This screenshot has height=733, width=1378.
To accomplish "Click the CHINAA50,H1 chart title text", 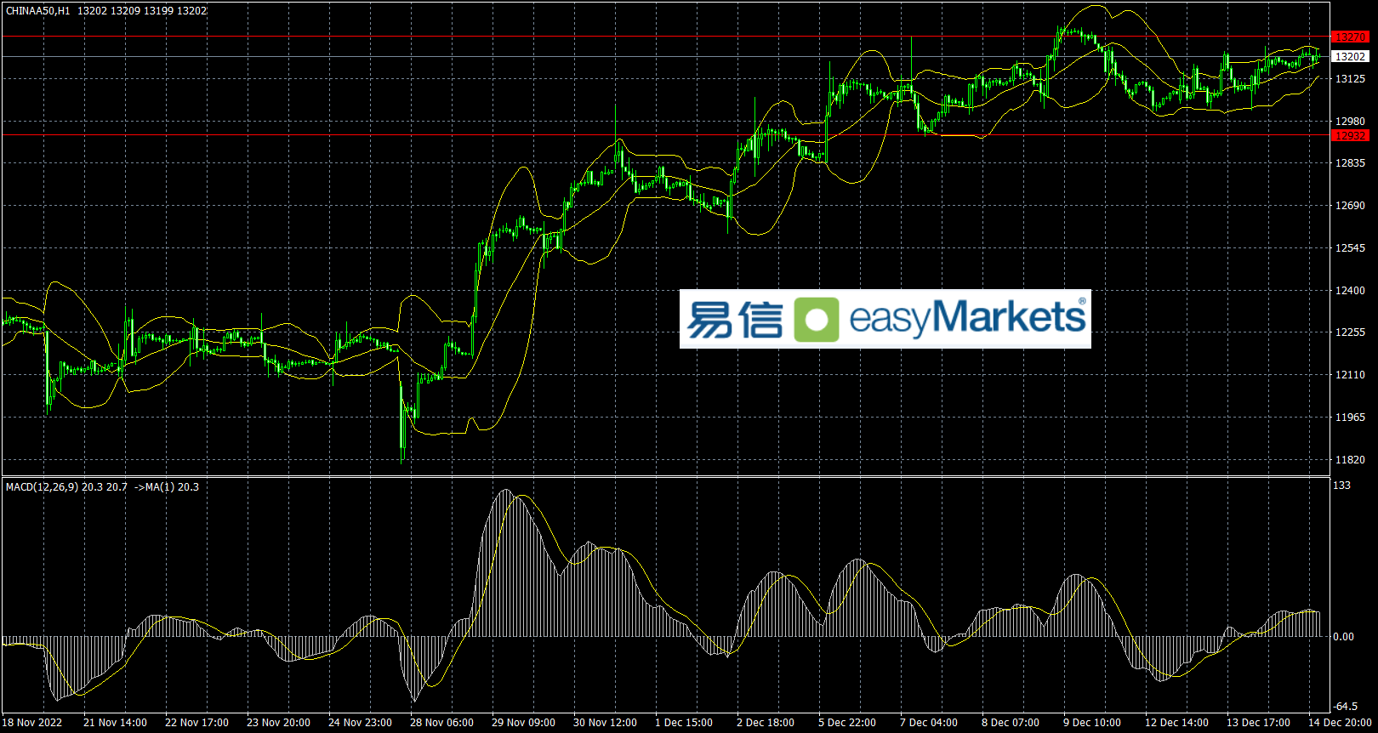I will tap(38, 11).
